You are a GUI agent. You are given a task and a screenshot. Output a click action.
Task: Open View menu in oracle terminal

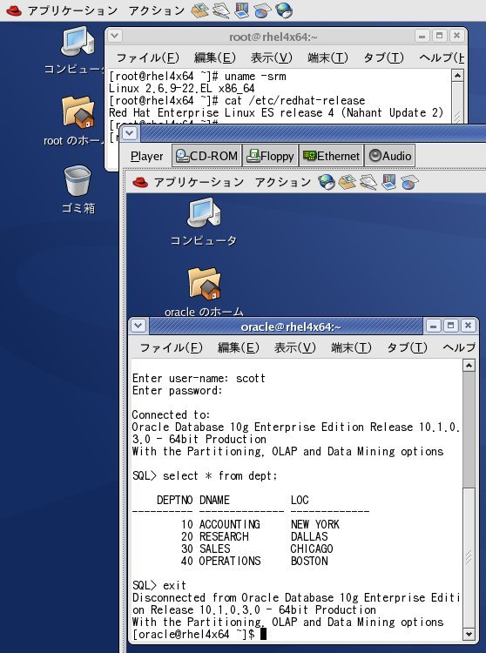[295, 347]
